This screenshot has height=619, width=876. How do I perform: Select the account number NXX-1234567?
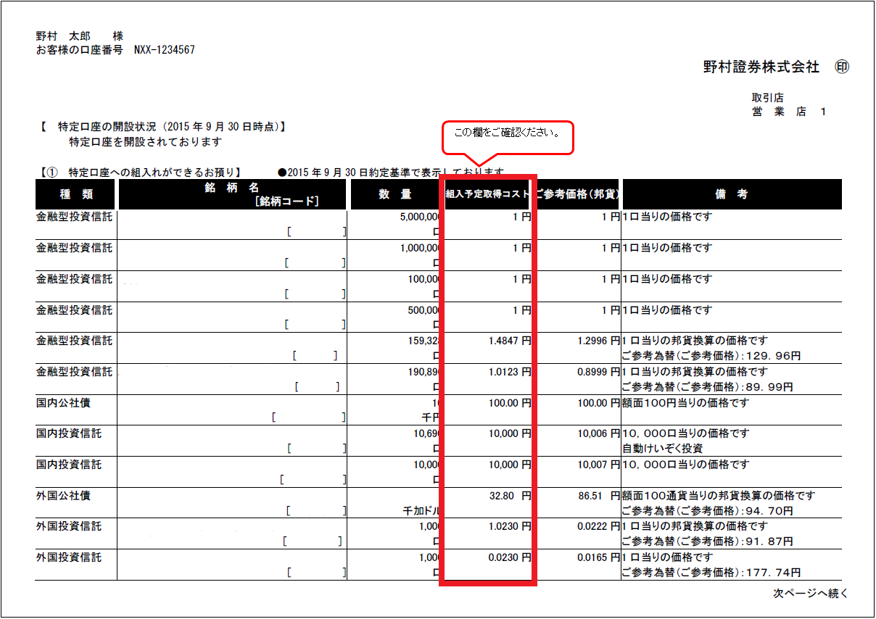164,50
